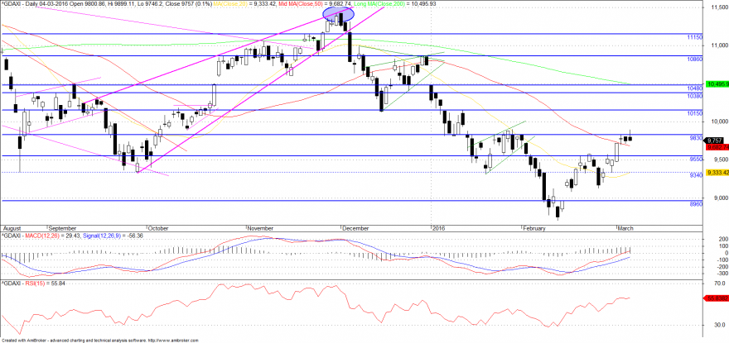The width and height of the screenshot is (729, 343).
Task: Click the September date axis label
Action: (62, 228)
